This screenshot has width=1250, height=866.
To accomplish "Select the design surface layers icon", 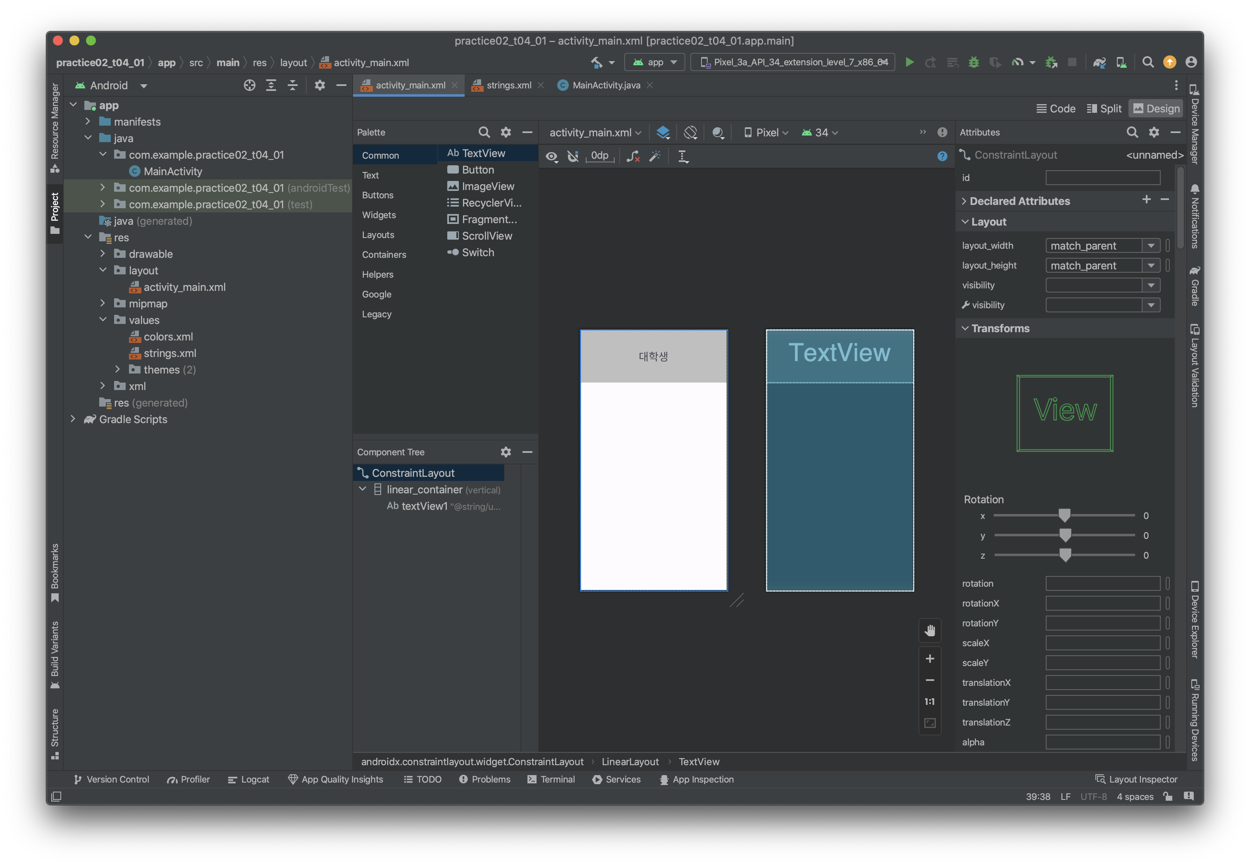I will tap(663, 132).
